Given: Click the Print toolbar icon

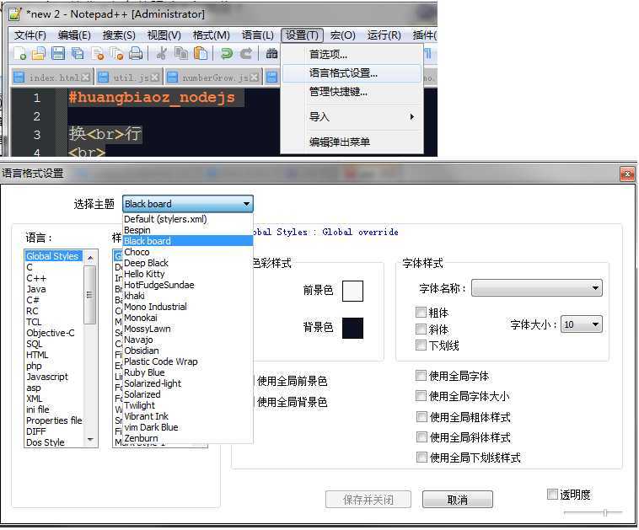Looking at the screenshot, I should (x=136, y=53).
